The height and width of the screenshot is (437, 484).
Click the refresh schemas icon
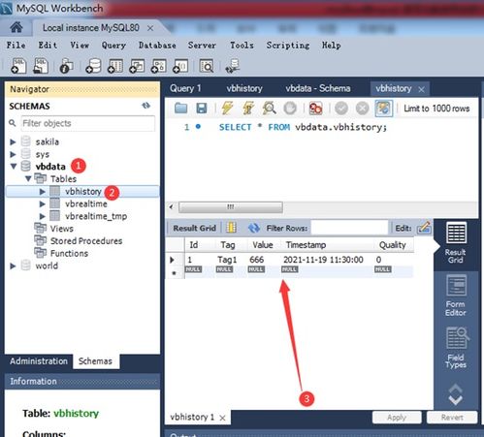pos(146,106)
